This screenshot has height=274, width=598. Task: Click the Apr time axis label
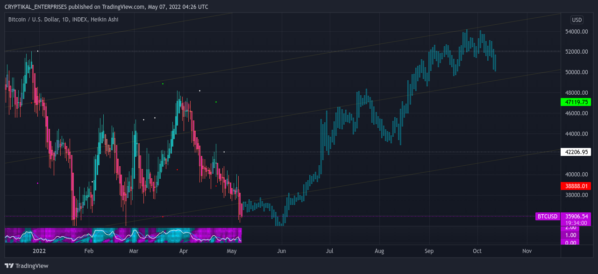click(x=183, y=251)
